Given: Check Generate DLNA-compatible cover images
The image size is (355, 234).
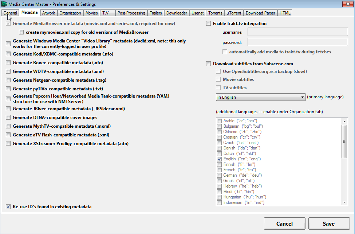Looking at the screenshot, I should [x=8, y=118].
